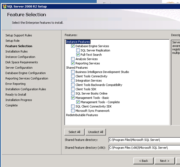Select the Reporting Services label
Image resolution: width=180 pixels, height=167 pixels.
[x=87, y=63]
